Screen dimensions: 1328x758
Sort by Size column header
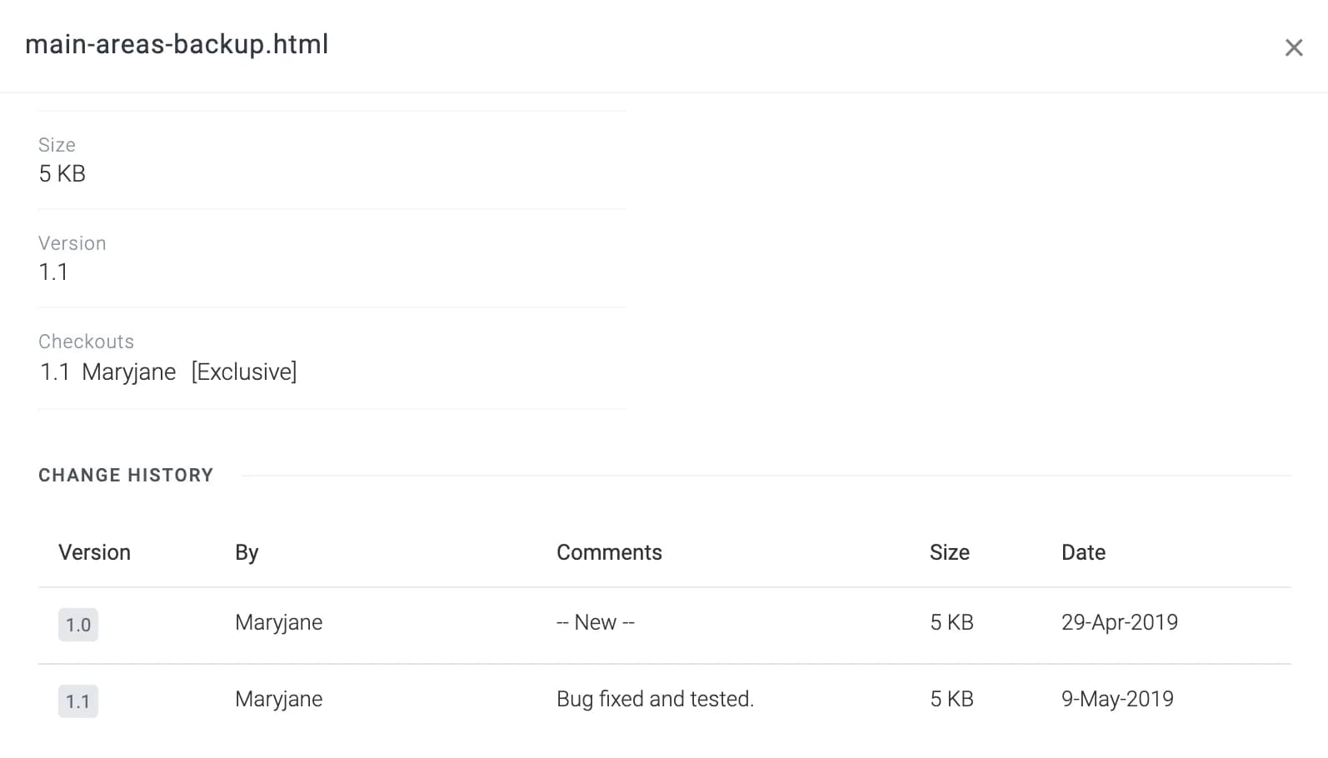(x=949, y=552)
